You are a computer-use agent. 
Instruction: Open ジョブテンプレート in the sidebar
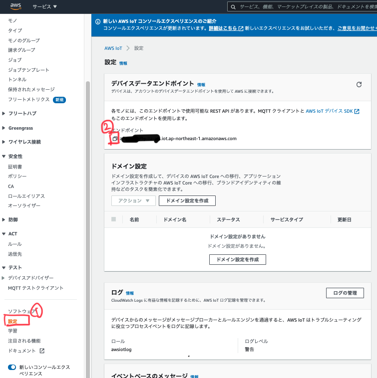[x=28, y=70]
